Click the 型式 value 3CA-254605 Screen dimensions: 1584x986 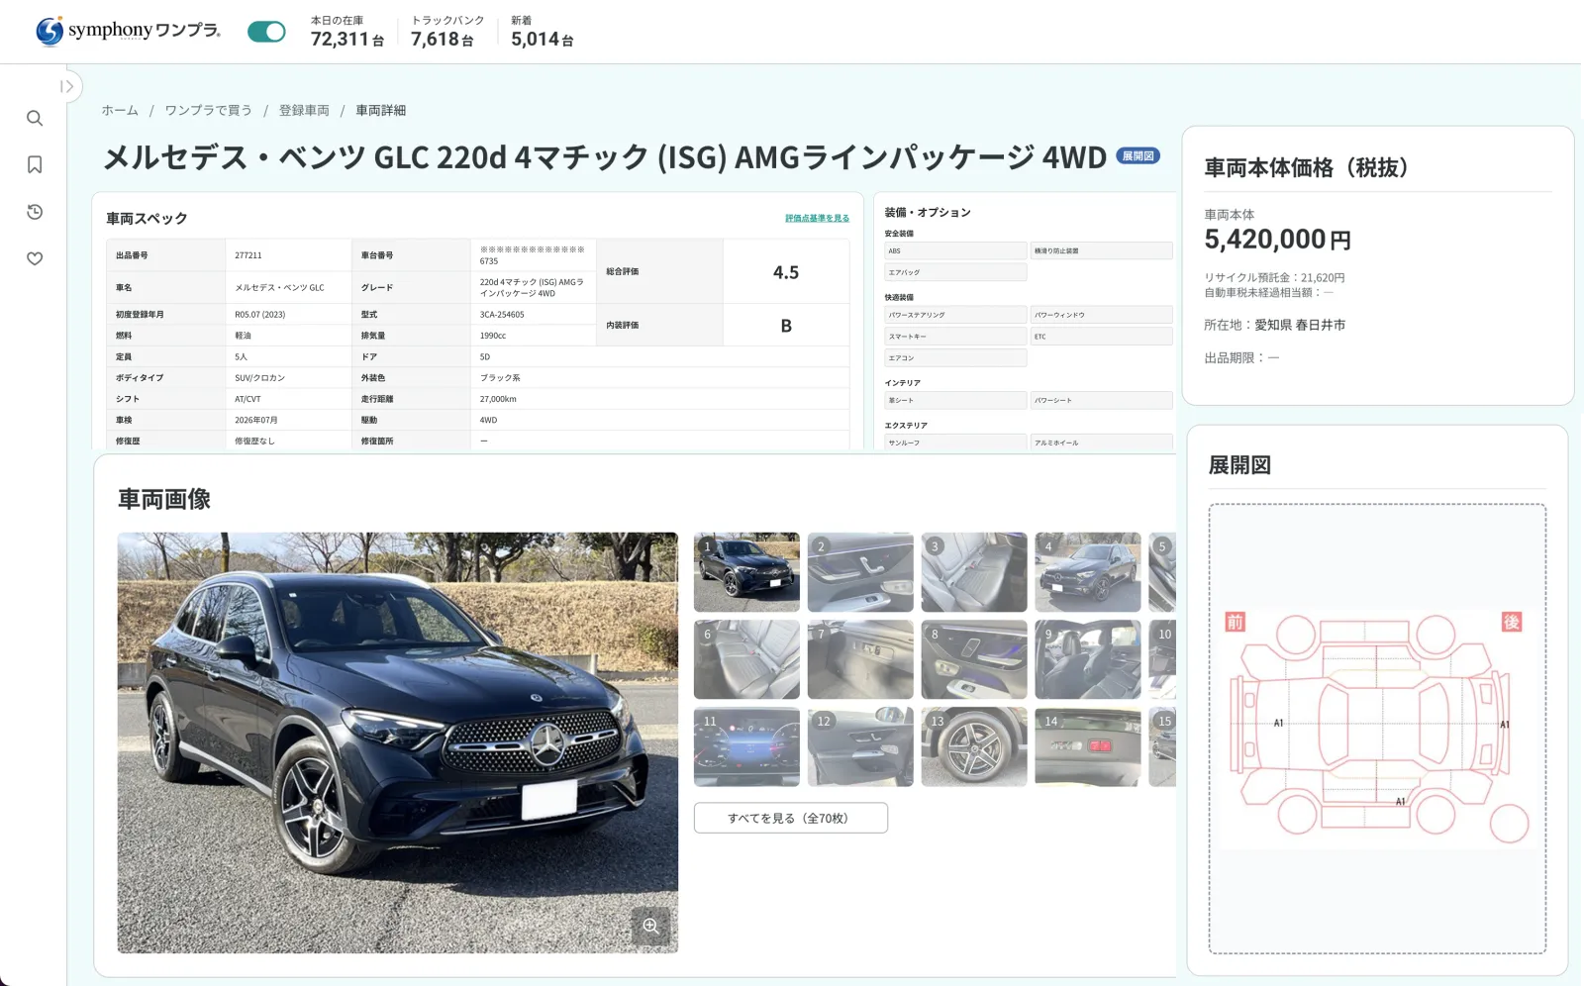pos(502,315)
